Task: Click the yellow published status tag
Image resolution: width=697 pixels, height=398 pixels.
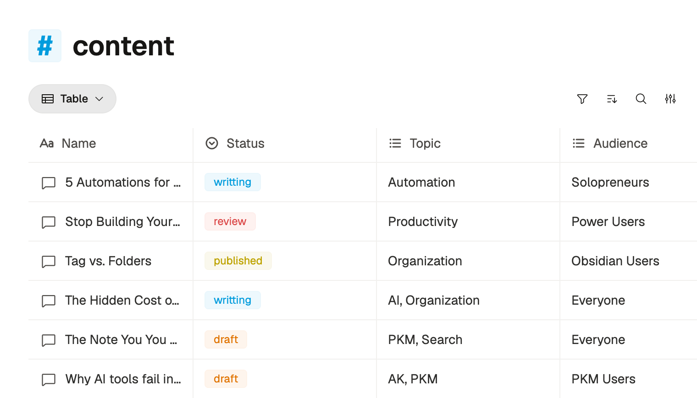Action: (x=238, y=261)
